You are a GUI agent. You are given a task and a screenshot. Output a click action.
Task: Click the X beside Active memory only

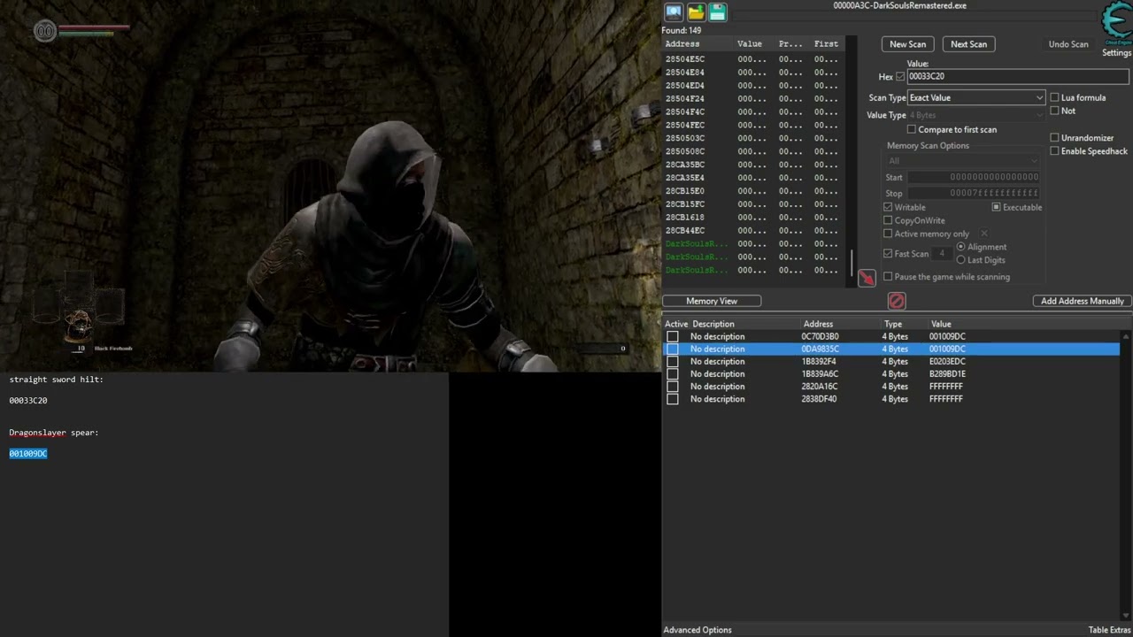[983, 234]
